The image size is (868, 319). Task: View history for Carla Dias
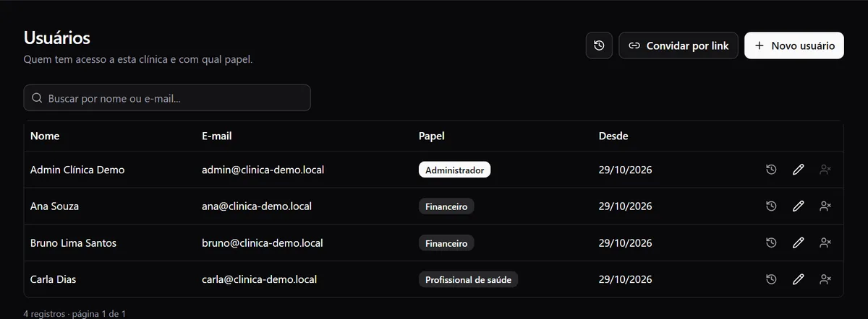[x=771, y=279]
